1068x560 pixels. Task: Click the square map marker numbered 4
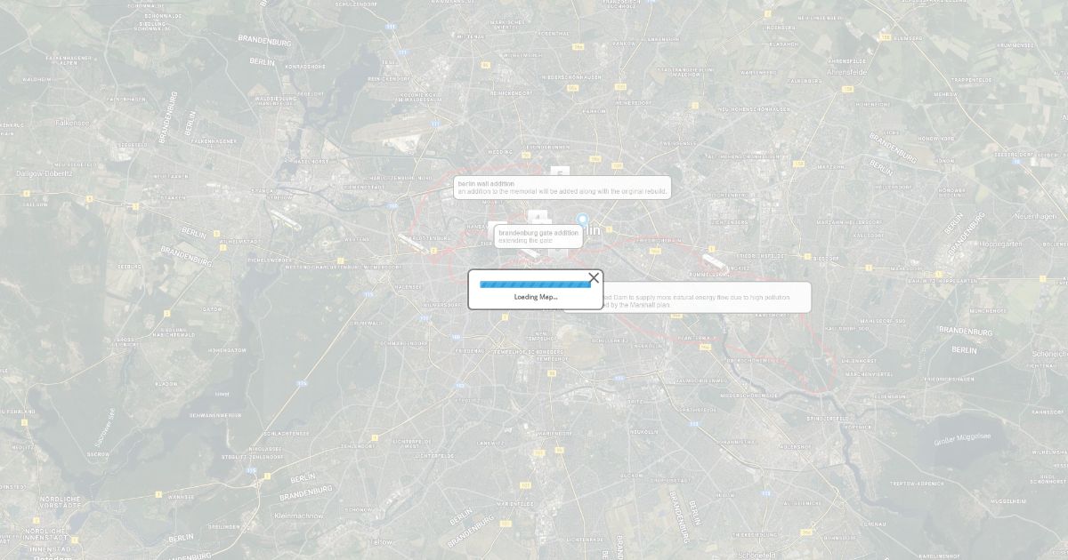[x=538, y=216]
